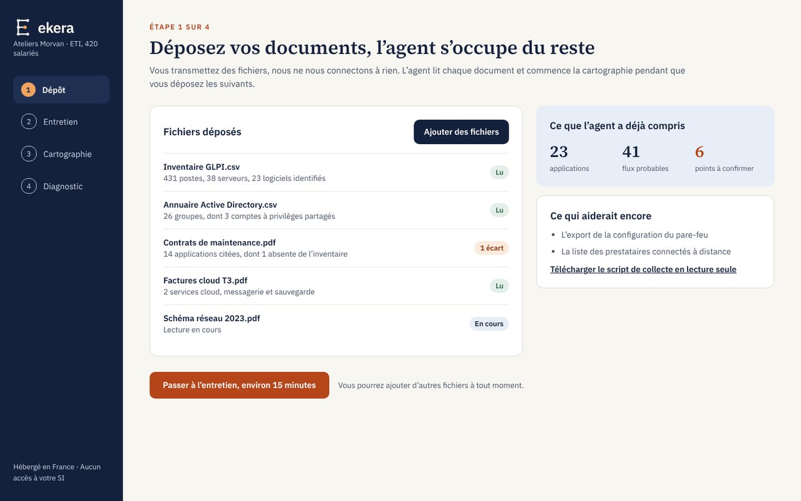
Task: Select Annuaire Active Directory.csv file row
Action: click(x=336, y=210)
